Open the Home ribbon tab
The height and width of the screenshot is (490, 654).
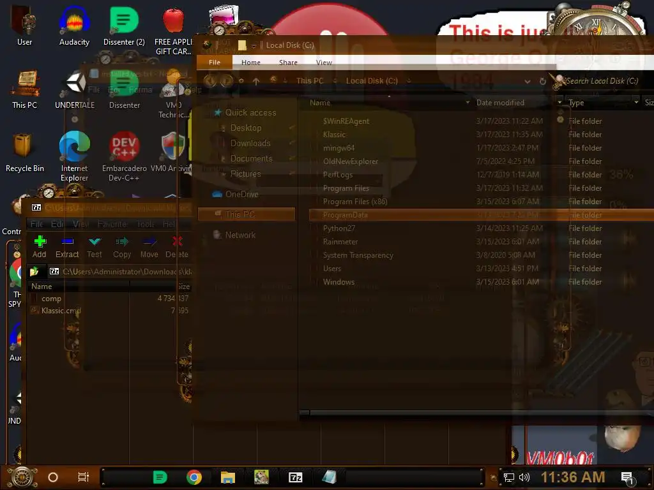point(250,63)
